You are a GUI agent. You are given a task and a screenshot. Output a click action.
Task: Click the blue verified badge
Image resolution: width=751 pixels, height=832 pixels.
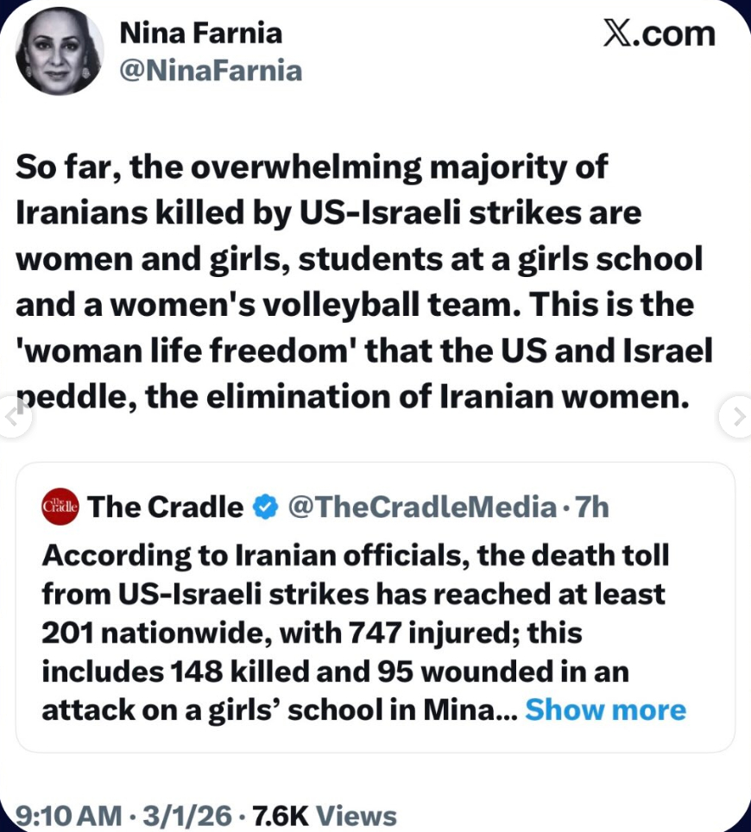(263, 507)
